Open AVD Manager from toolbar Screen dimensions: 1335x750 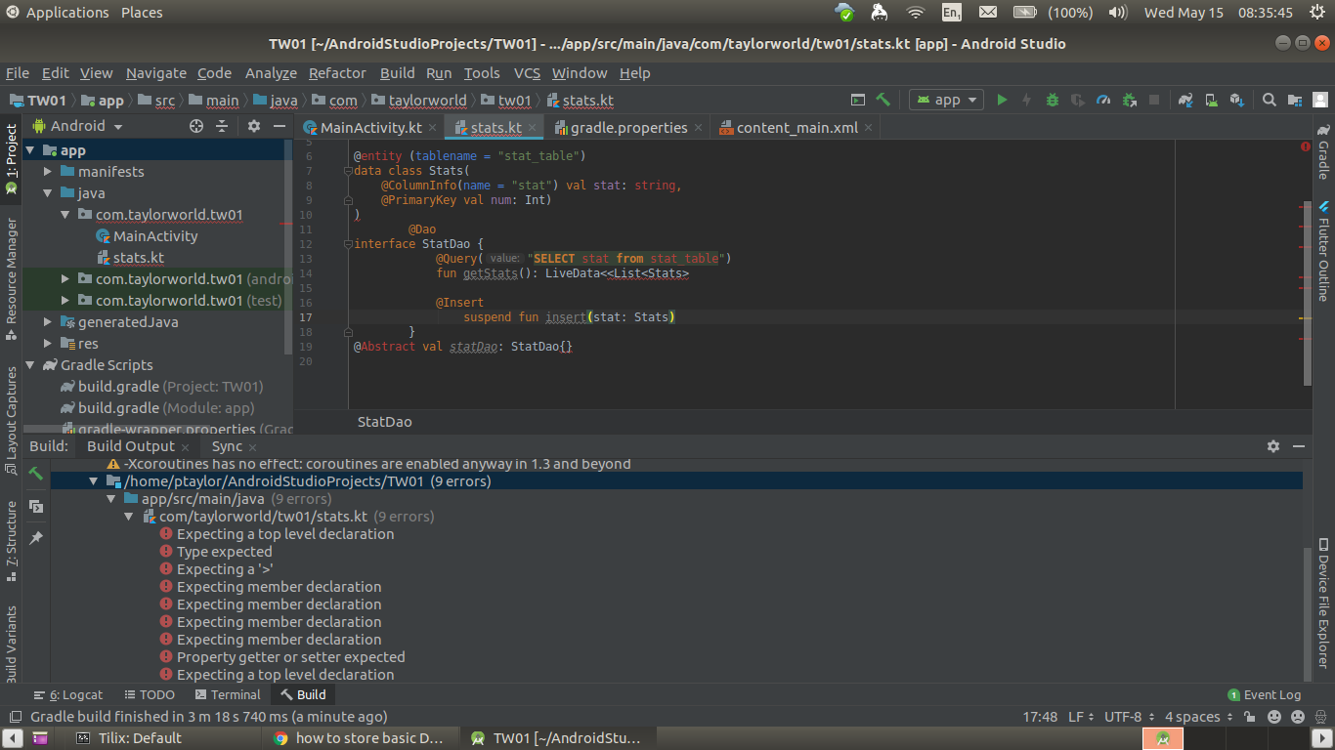click(x=1211, y=100)
